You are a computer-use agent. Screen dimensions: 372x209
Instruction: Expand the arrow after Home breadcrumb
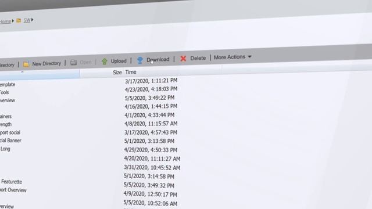point(13,21)
